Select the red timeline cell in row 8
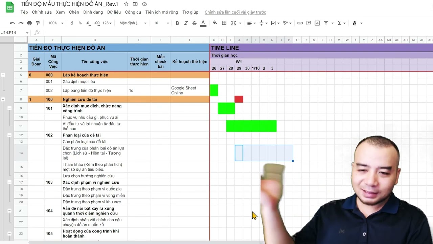This screenshot has width=433, height=244. pyautogui.click(x=239, y=99)
